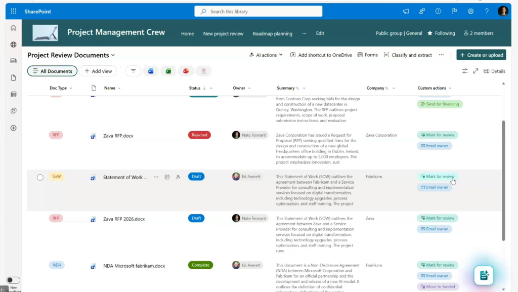Filter documents by Outlook file type
This screenshot has height=292, width=518.
[151, 71]
